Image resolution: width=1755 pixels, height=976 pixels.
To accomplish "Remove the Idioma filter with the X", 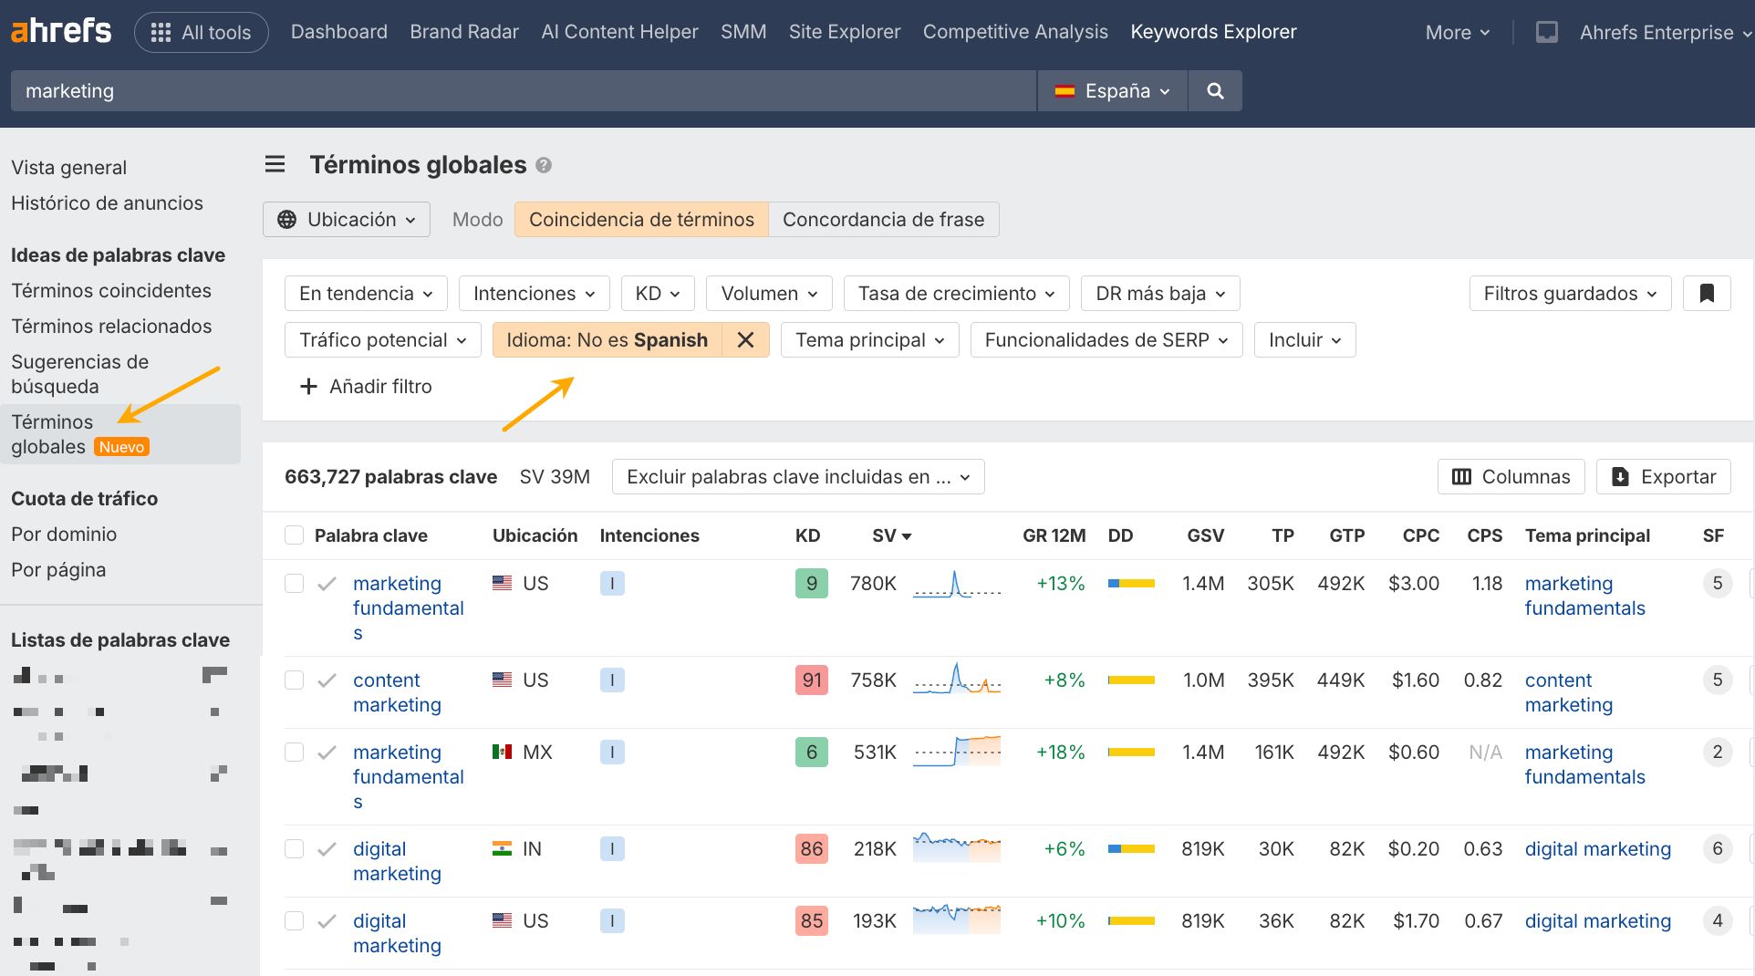I will (745, 340).
